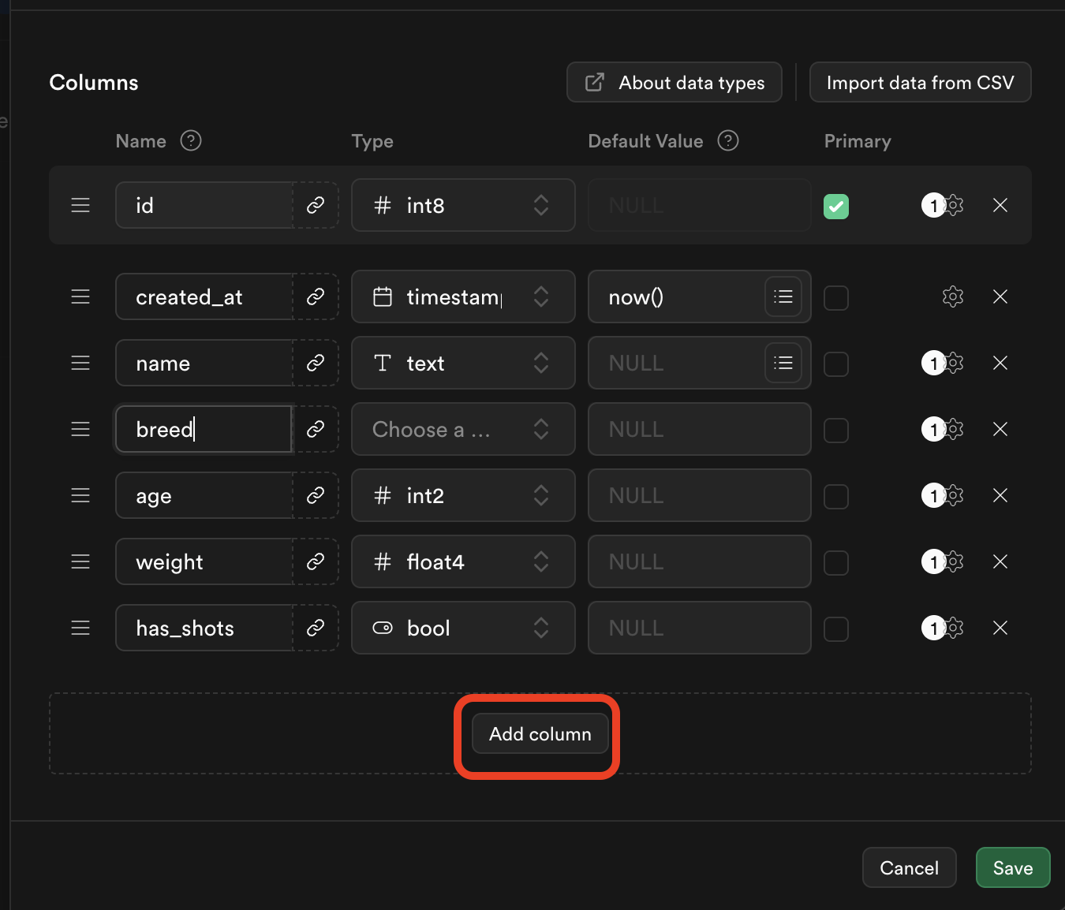Click the foreign key link icon for age

[x=316, y=495]
